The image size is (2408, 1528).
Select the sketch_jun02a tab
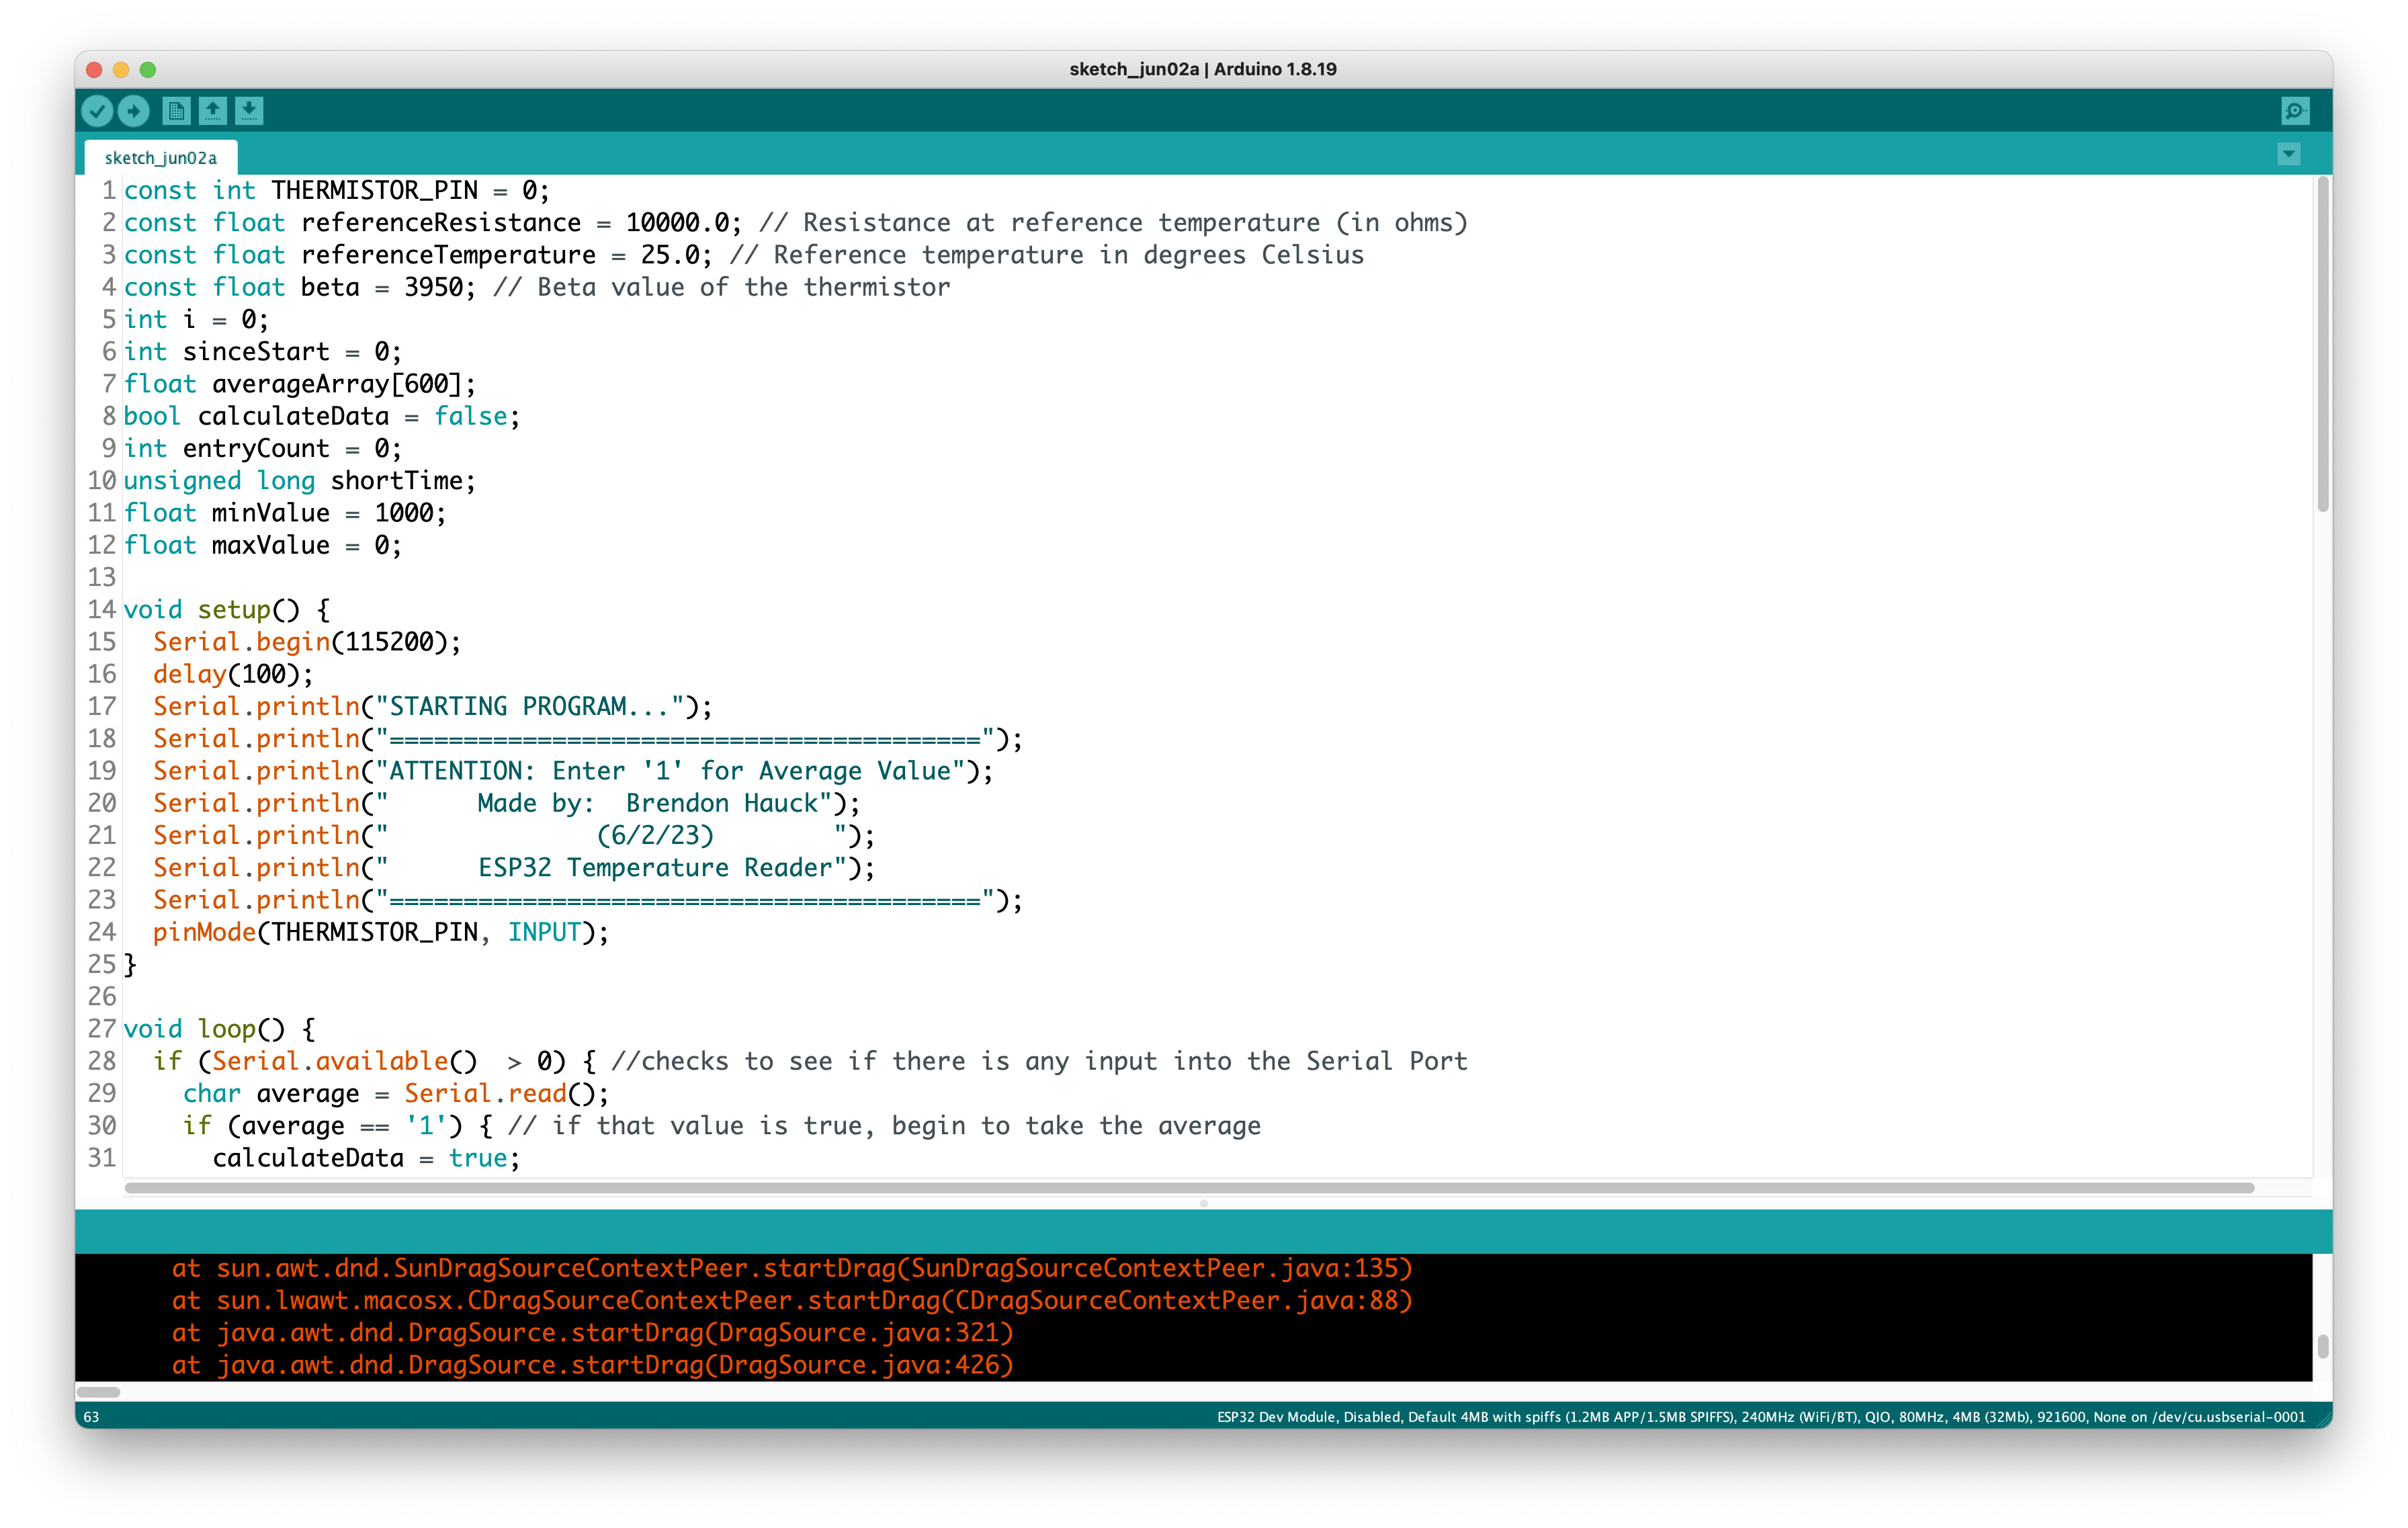(x=161, y=158)
